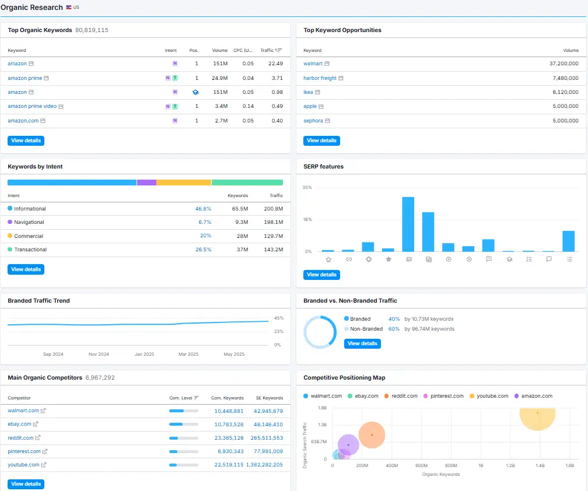Open SERP snapshot icon beside sephora keyword
The image size is (588, 491).
coord(327,121)
